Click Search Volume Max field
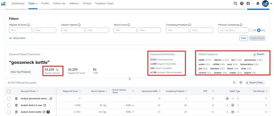Image resolution: width=274 pixels, height=116 pixels. [97, 30]
